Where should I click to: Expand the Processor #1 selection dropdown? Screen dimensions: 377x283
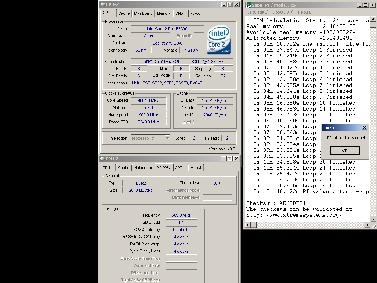(168, 138)
